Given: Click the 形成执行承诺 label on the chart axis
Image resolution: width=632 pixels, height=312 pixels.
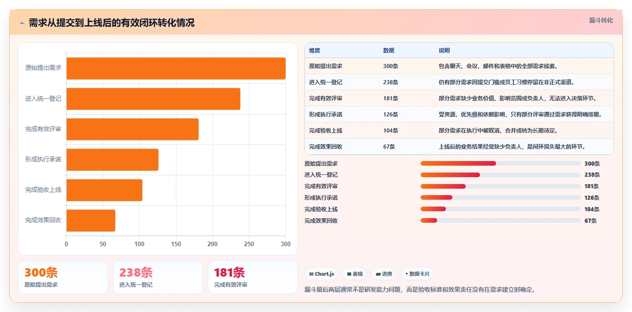Looking at the screenshot, I should (x=43, y=159).
